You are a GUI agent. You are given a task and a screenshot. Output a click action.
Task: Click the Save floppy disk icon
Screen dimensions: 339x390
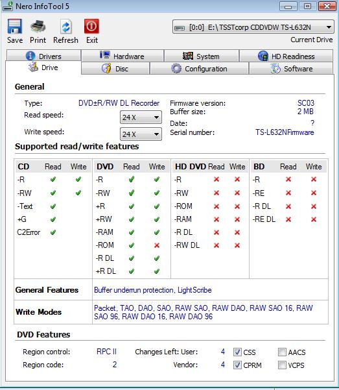coord(15,26)
